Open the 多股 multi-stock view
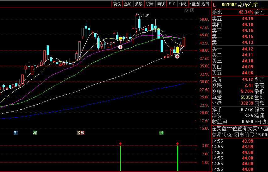The height and width of the screenshot is (172, 268). (139, 4)
